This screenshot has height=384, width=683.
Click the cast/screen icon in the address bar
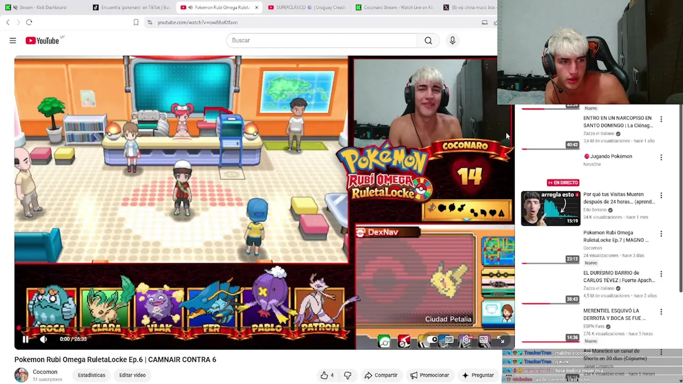coord(485,22)
